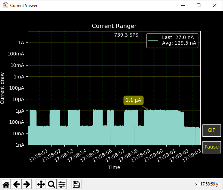Maximize the Current Viewer window
223x190 pixels.
pos(199,6)
